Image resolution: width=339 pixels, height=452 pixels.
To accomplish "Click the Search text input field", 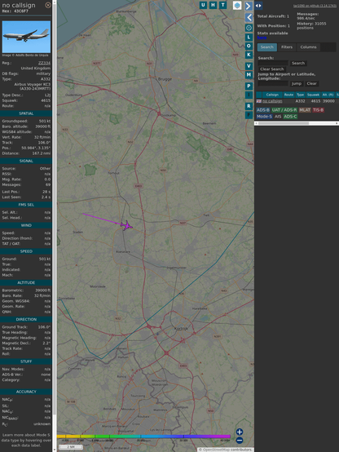I will [x=273, y=63].
